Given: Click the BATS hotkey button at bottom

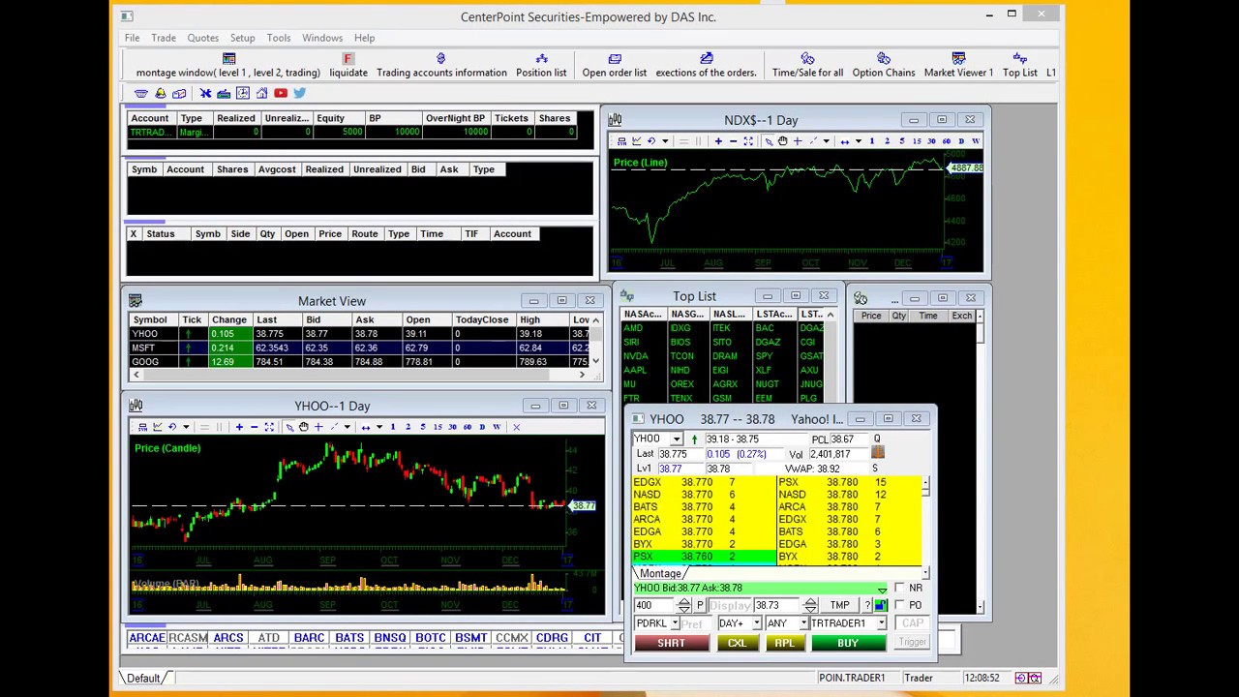Looking at the screenshot, I should click(x=349, y=638).
